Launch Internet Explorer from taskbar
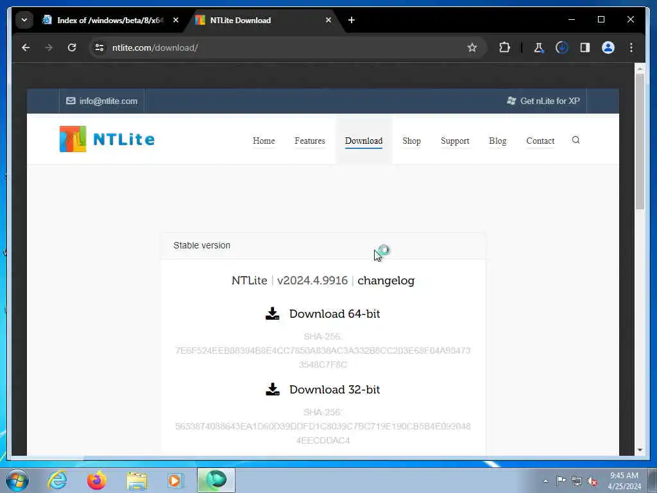The height and width of the screenshot is (493, 657). 57,480
